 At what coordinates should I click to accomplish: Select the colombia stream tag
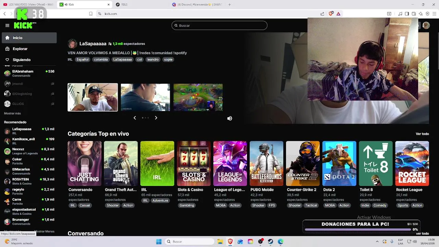click(x=101, y=59)
